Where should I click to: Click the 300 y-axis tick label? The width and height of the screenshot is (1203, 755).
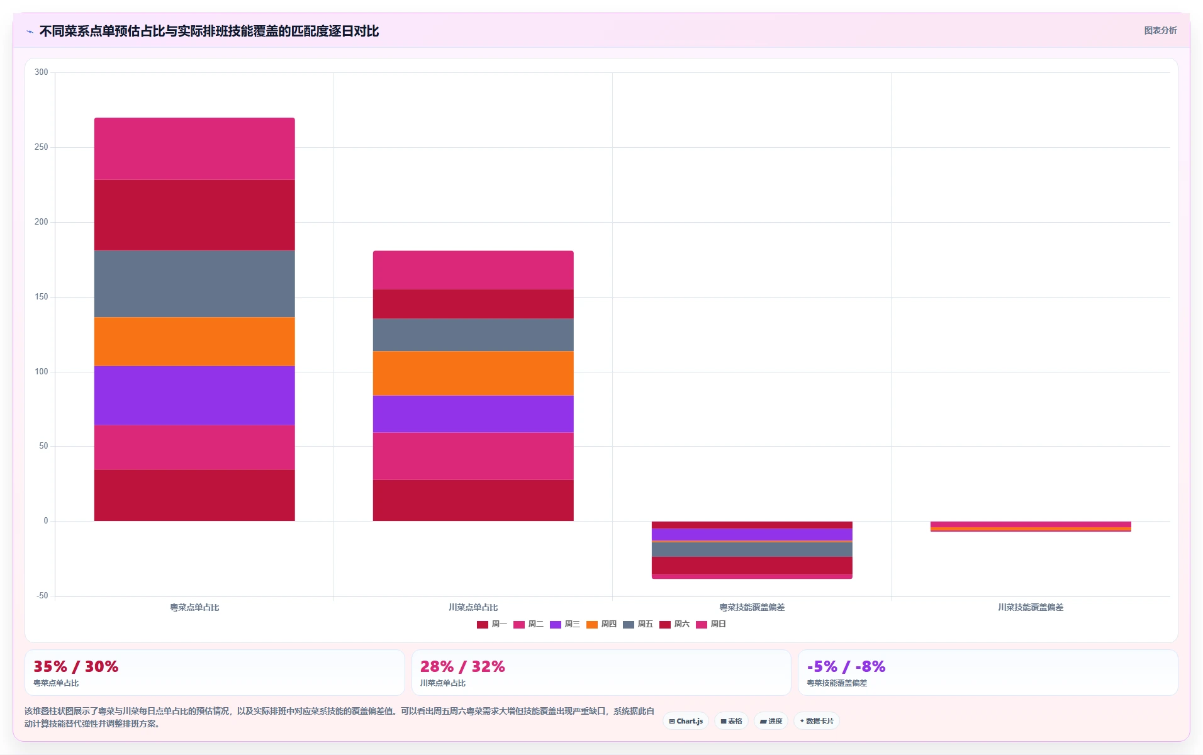click(42, 72)
